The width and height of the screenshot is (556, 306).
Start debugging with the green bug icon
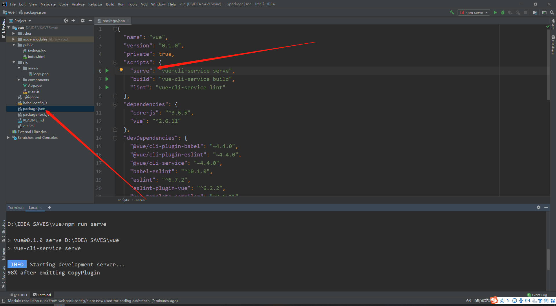pos(503,12)
